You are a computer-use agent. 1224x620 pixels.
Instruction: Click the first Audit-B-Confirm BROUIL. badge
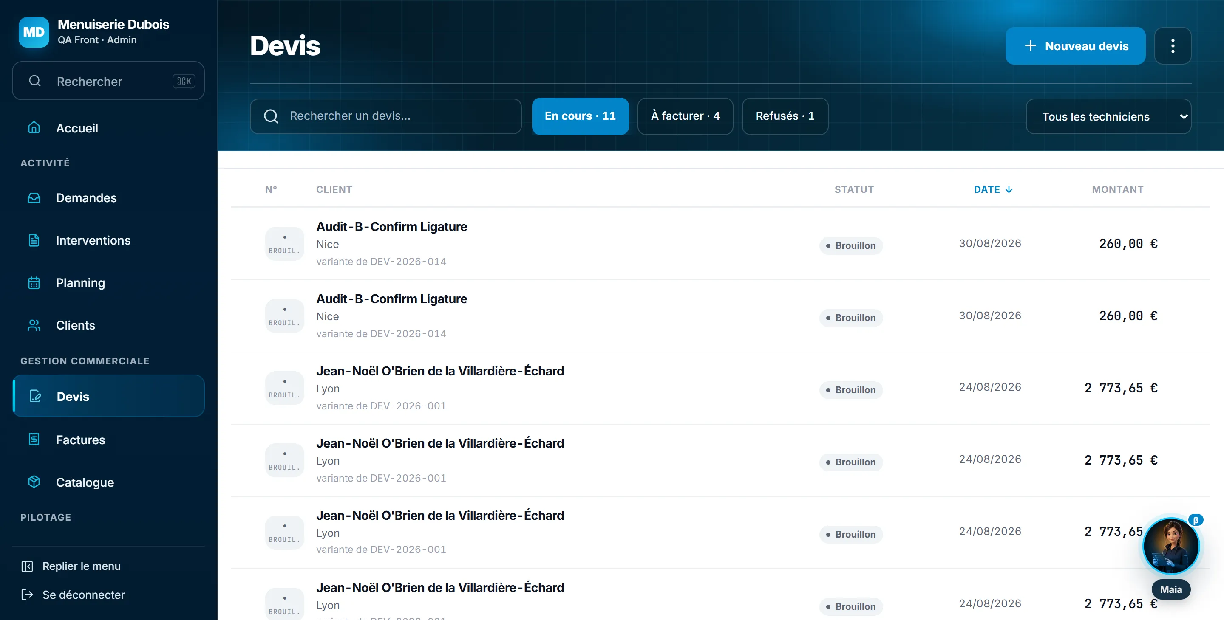284,243
